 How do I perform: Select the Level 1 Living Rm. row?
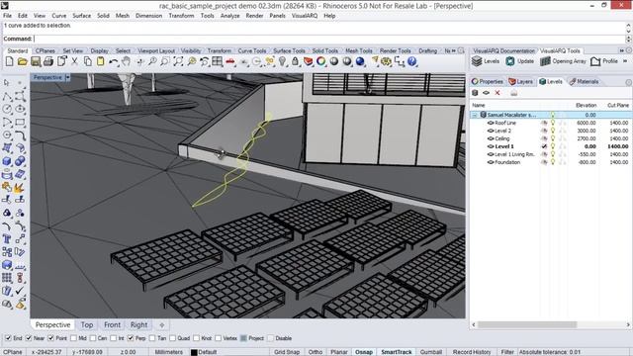click(x=551, y=154)
